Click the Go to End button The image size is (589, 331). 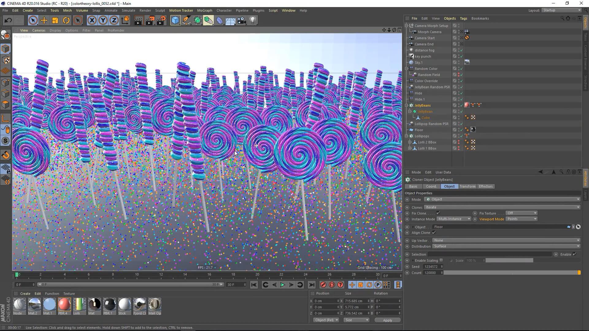click(311, 285)
